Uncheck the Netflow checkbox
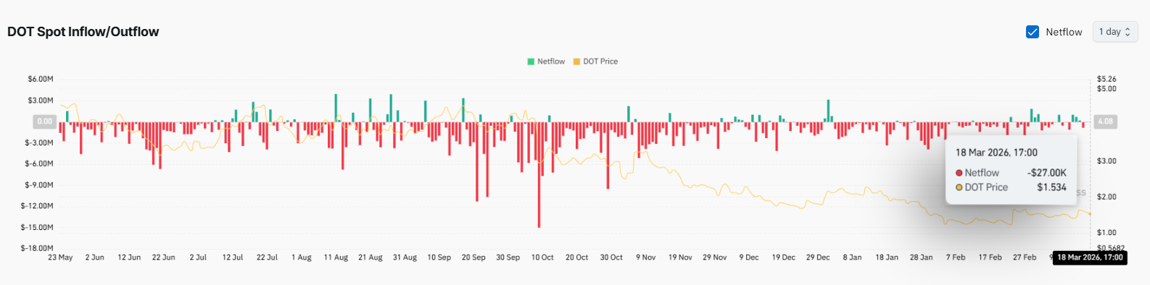This screenshot has width=1150, height=285. [1033, 32]
